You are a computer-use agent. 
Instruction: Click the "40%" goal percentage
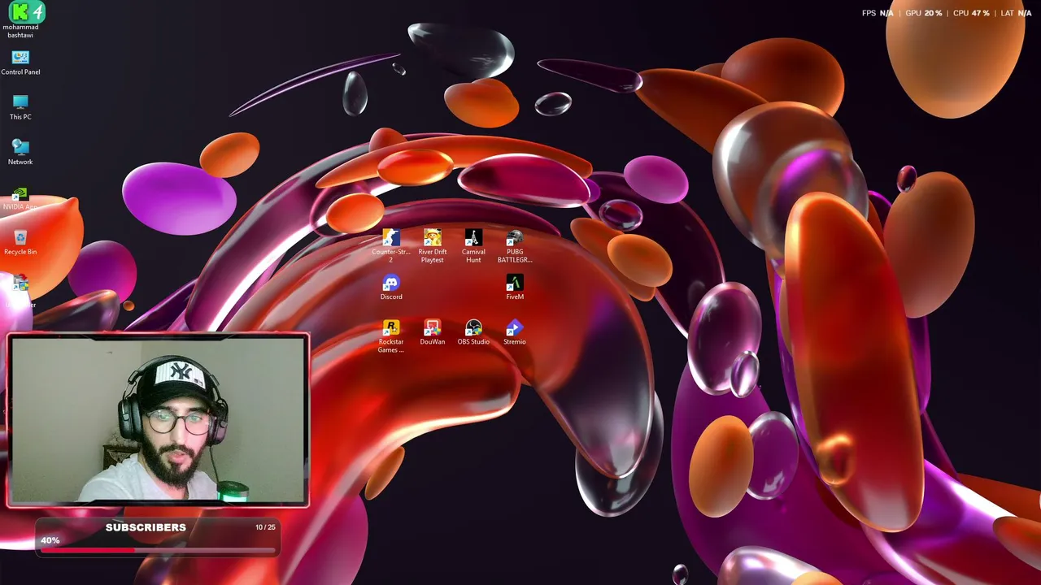[x=50, y=540]
